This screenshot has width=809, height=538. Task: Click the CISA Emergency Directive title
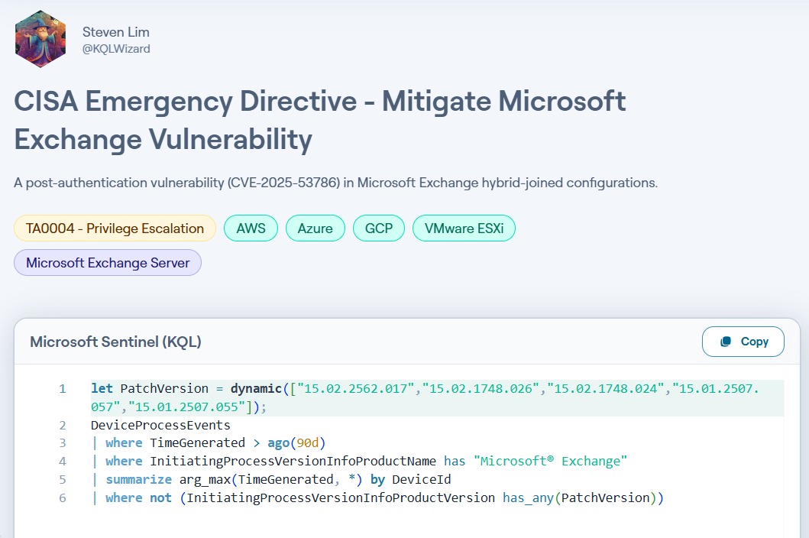pos(320,120)
